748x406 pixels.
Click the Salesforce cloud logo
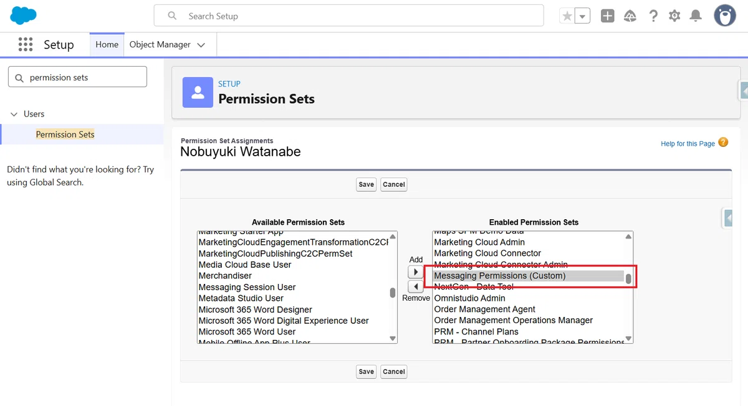click(x=24, y=15)
